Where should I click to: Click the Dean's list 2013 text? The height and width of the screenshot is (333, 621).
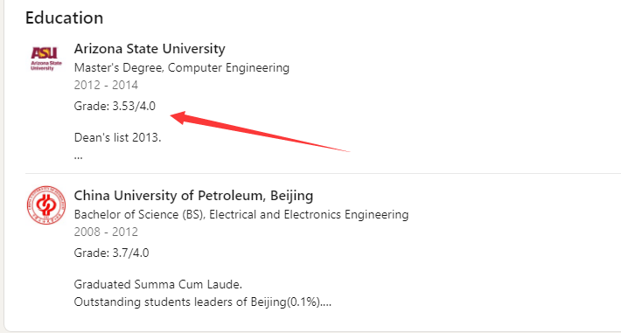click(x=117, y=138)
